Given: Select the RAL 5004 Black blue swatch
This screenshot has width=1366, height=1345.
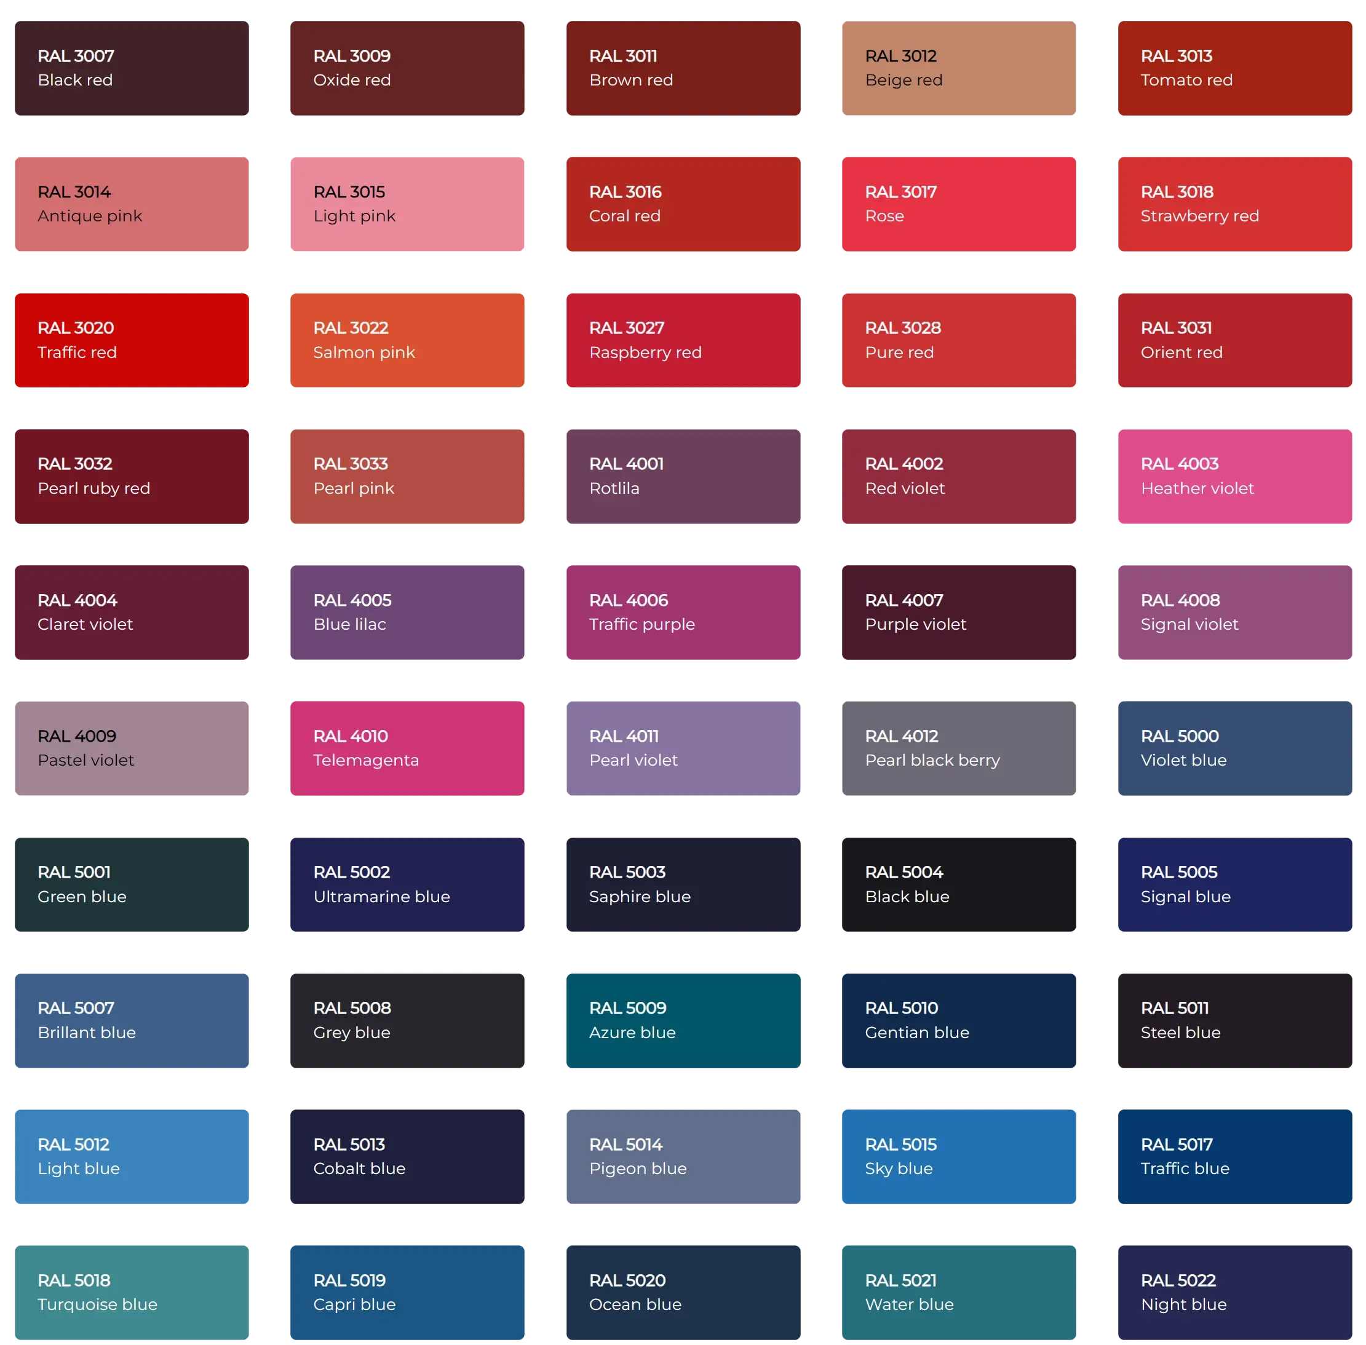Looking at the screenshot, I should (x=958, y=884).
